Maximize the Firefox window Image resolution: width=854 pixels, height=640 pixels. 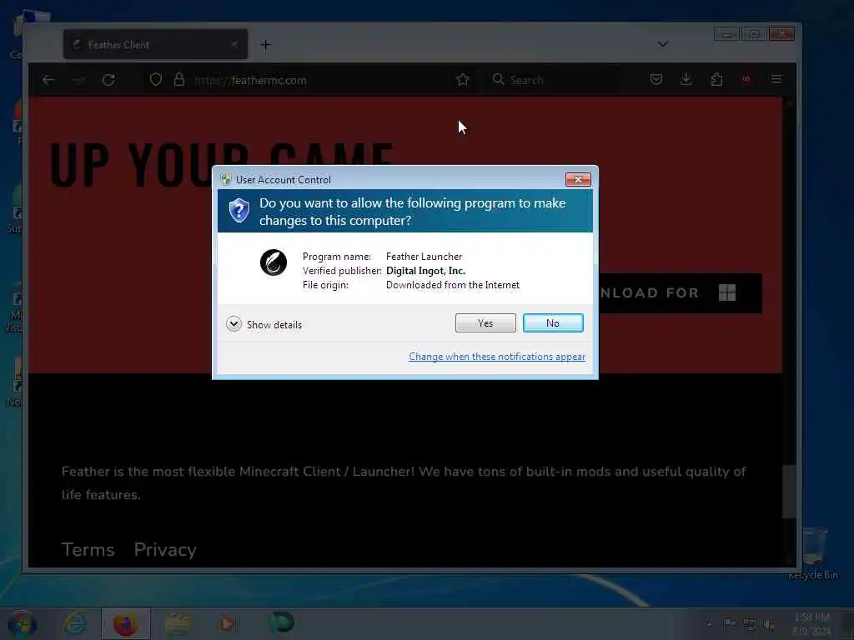754,34
